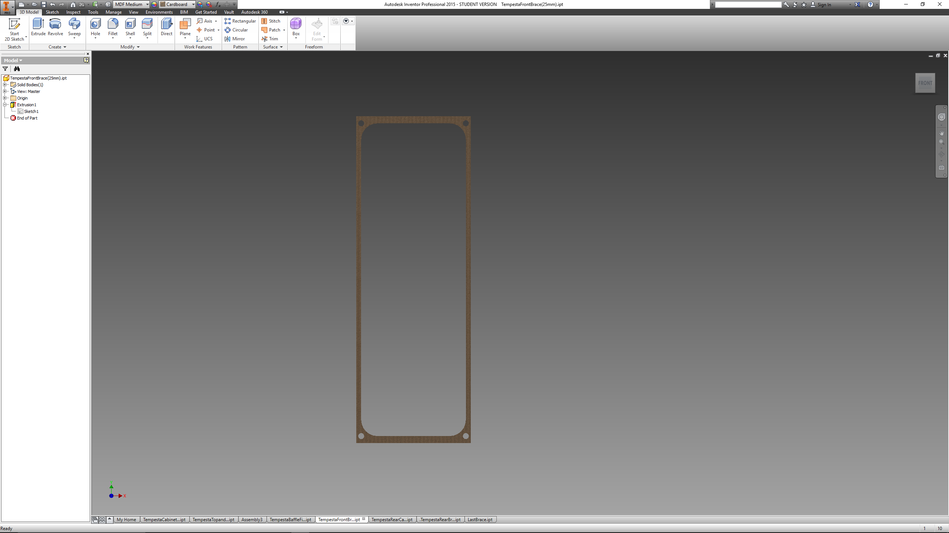The width and height of the screenshot is (949, 533).
Task: Switch to LastBrace.ipt document tab
Action: [480, 520]
